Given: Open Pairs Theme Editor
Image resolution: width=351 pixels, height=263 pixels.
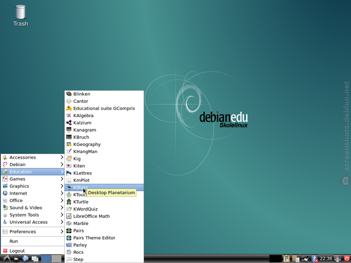Looking at the screenshot, I should tap(104, 238).
